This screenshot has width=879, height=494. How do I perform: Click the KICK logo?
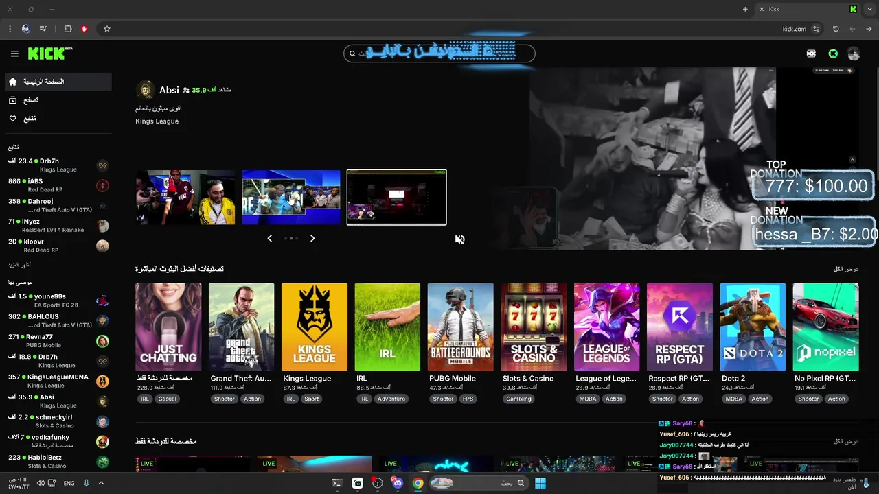click(x=50, y=54)
